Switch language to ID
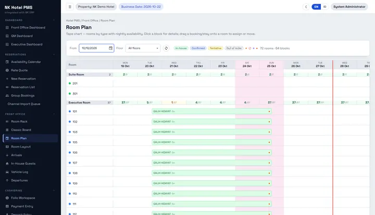 click(325, 7)
